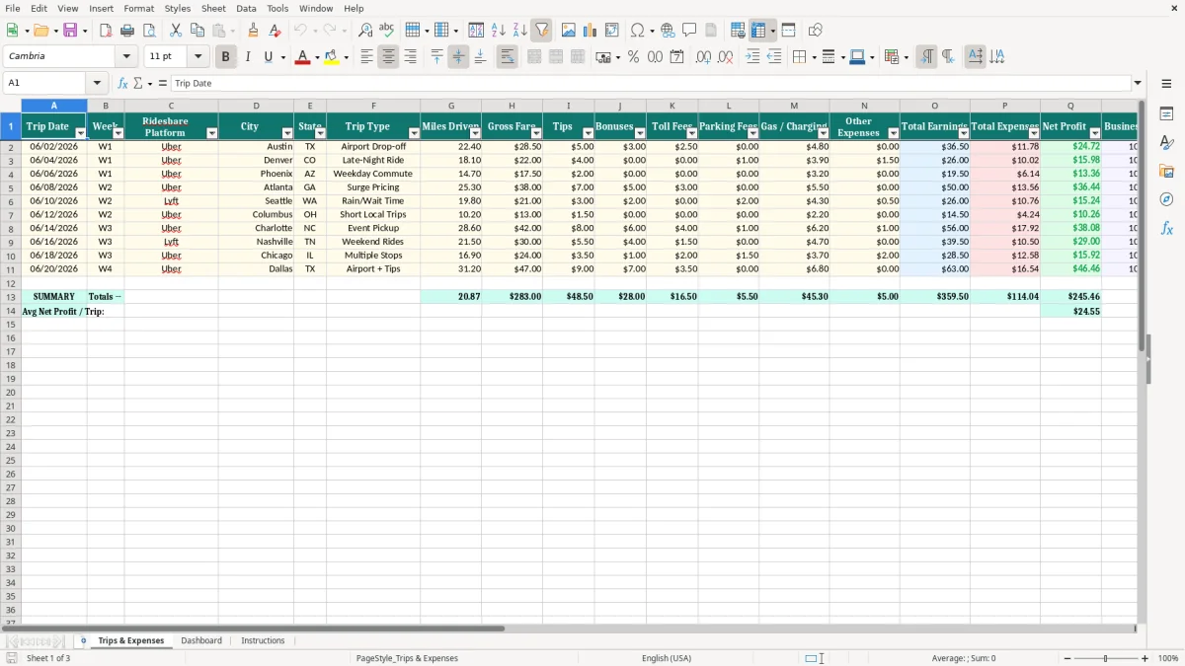
Task: Toggle Italic formatting
Action: [x=248, y=57]
